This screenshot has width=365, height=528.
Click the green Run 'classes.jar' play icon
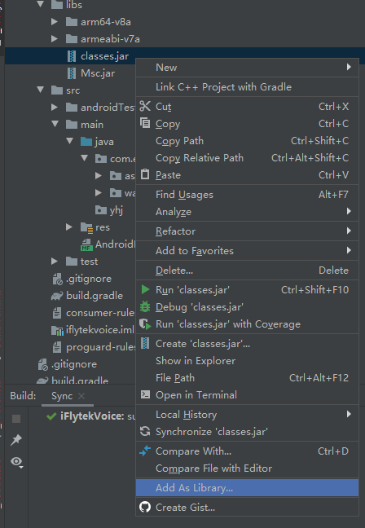pyautogui.click(x=145, y=289)
